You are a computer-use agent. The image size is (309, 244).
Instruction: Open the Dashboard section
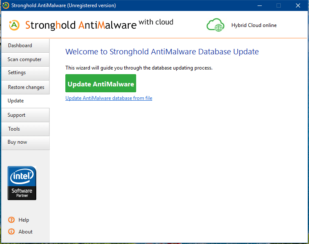click(25, 46)
